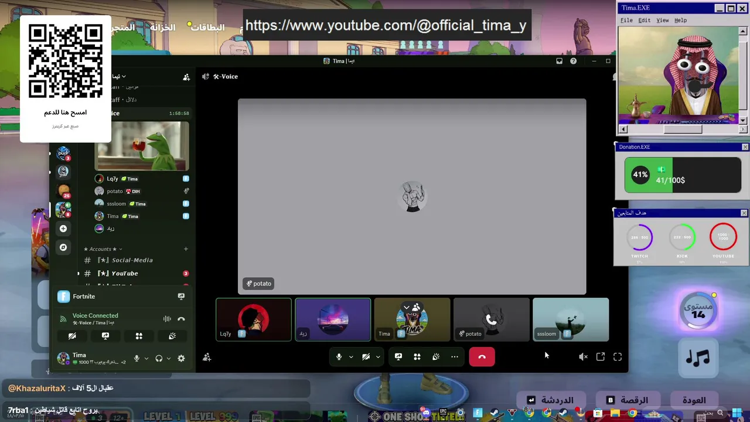
Task: Open output device options beside the headphones icon
Action: pyautogui.click(x=168, y=359)
